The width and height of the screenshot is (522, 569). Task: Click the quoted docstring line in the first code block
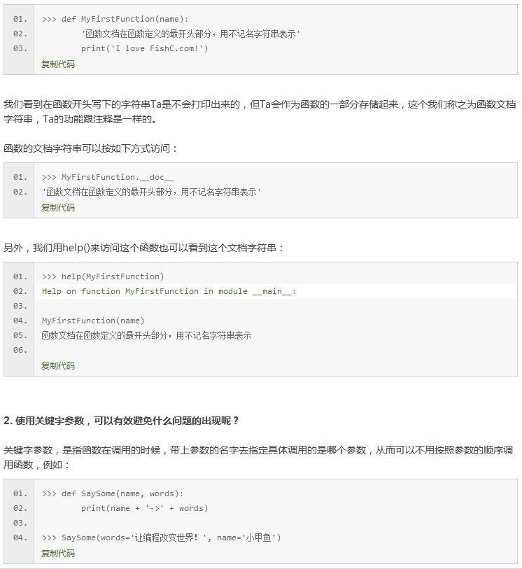pyautogui.click(x=190, y=34)
